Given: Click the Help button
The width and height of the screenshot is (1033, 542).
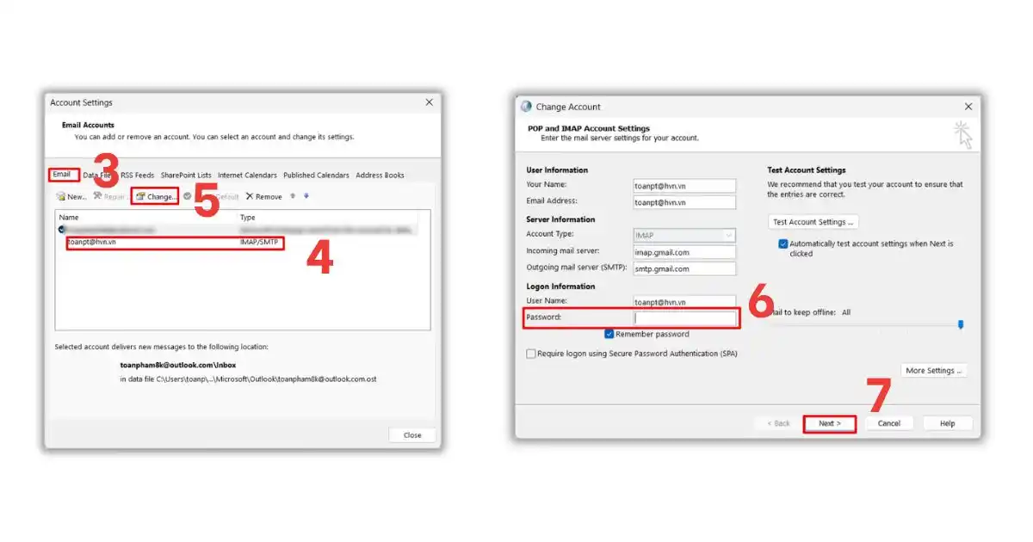Looking at the screenshot, I should (x=948, y=423).
